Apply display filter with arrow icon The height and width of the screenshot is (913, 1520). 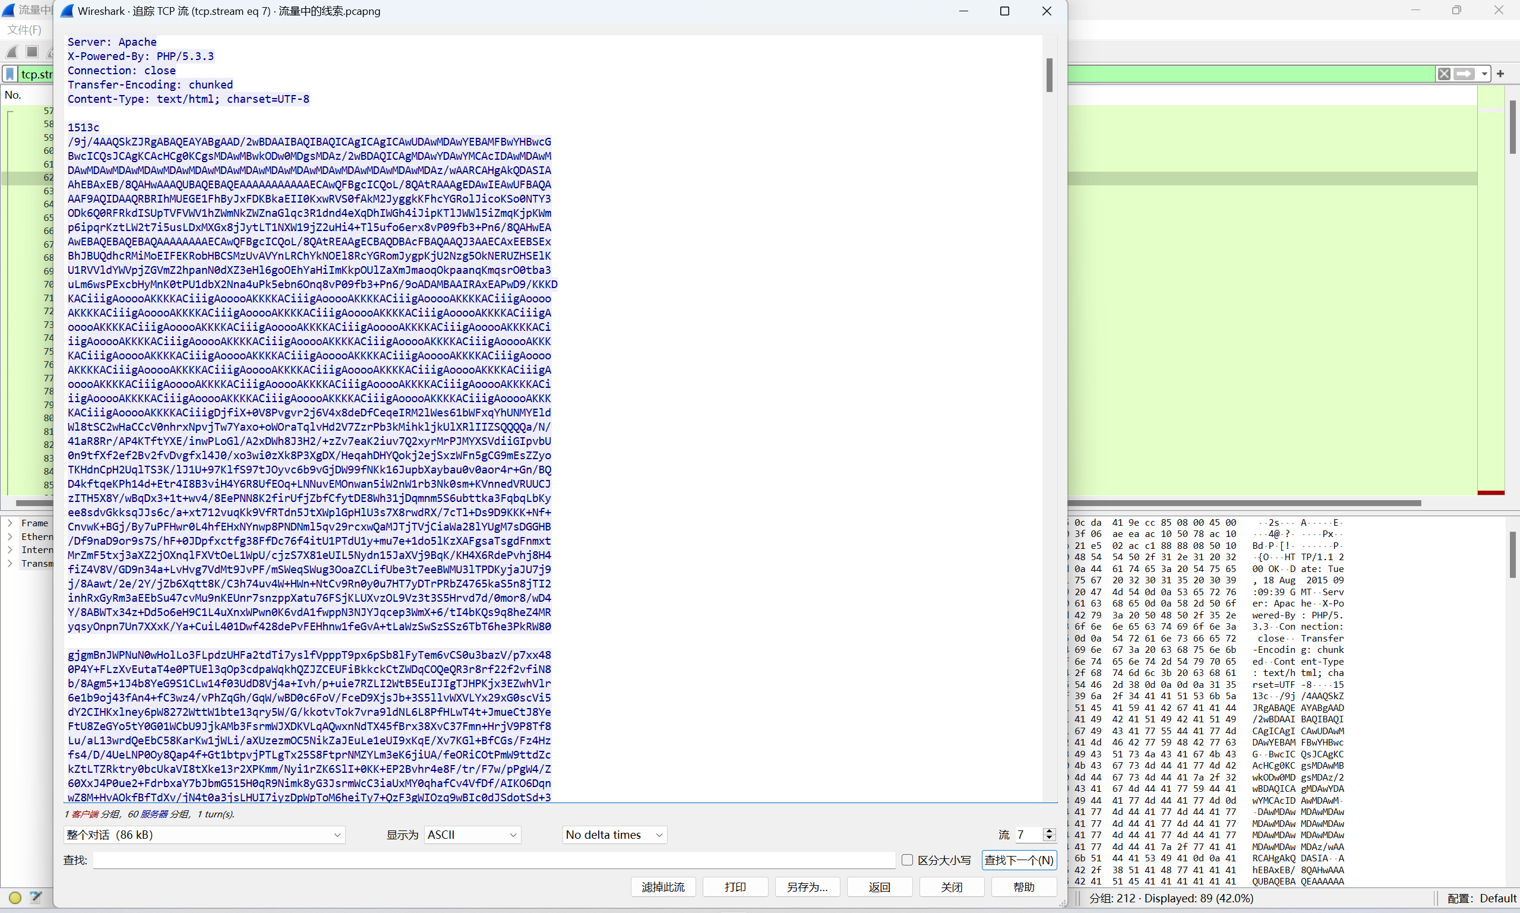pos(1464,74)
